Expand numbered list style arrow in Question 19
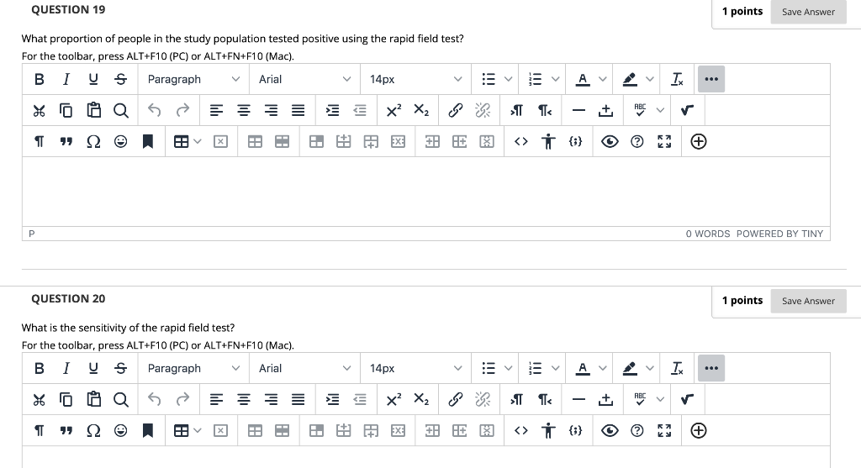 tap(555, 79)
